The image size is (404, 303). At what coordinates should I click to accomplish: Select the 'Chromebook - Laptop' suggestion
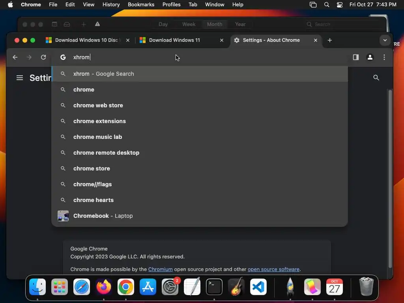click(200, 216)
